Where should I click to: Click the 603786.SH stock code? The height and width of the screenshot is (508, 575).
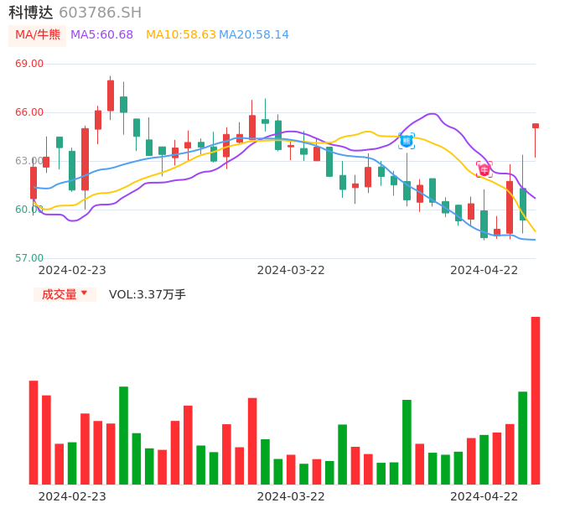[x=101, y=13]
